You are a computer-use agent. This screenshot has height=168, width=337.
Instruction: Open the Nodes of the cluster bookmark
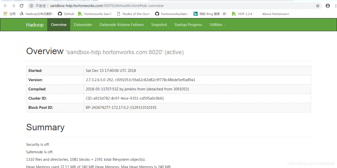click(x=134, y=14)
